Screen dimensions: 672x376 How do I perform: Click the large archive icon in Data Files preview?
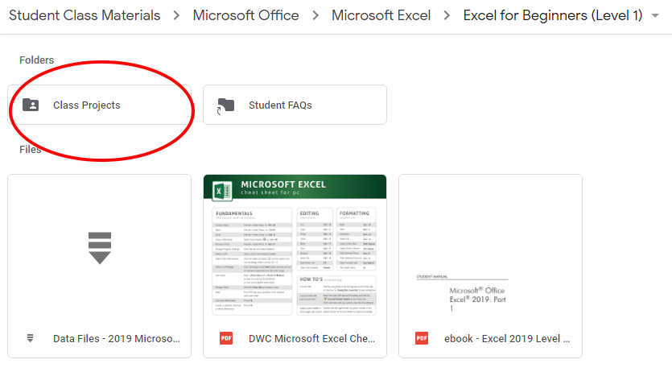coord(100,247)
